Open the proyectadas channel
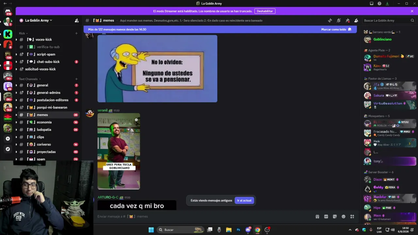The height and width of the screenshot is (235, 418). pos(48,152)
